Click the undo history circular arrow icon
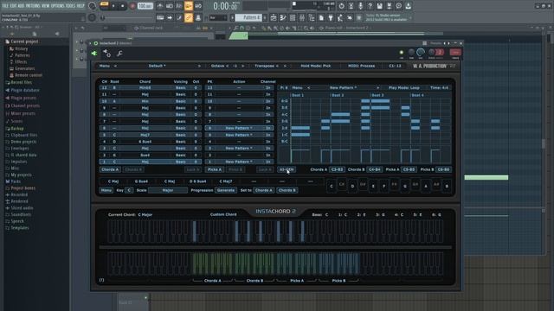Screen dimensions: 554x311 click(x=341, y=6)
